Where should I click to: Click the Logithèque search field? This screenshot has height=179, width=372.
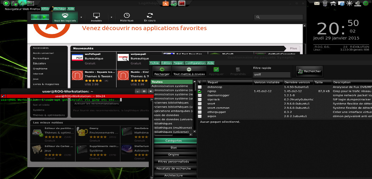pos(278,17)
